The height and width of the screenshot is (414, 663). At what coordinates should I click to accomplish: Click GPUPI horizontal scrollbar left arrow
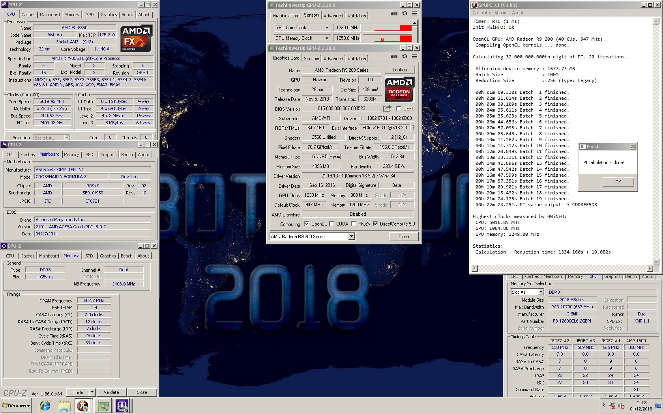(475, 269)
